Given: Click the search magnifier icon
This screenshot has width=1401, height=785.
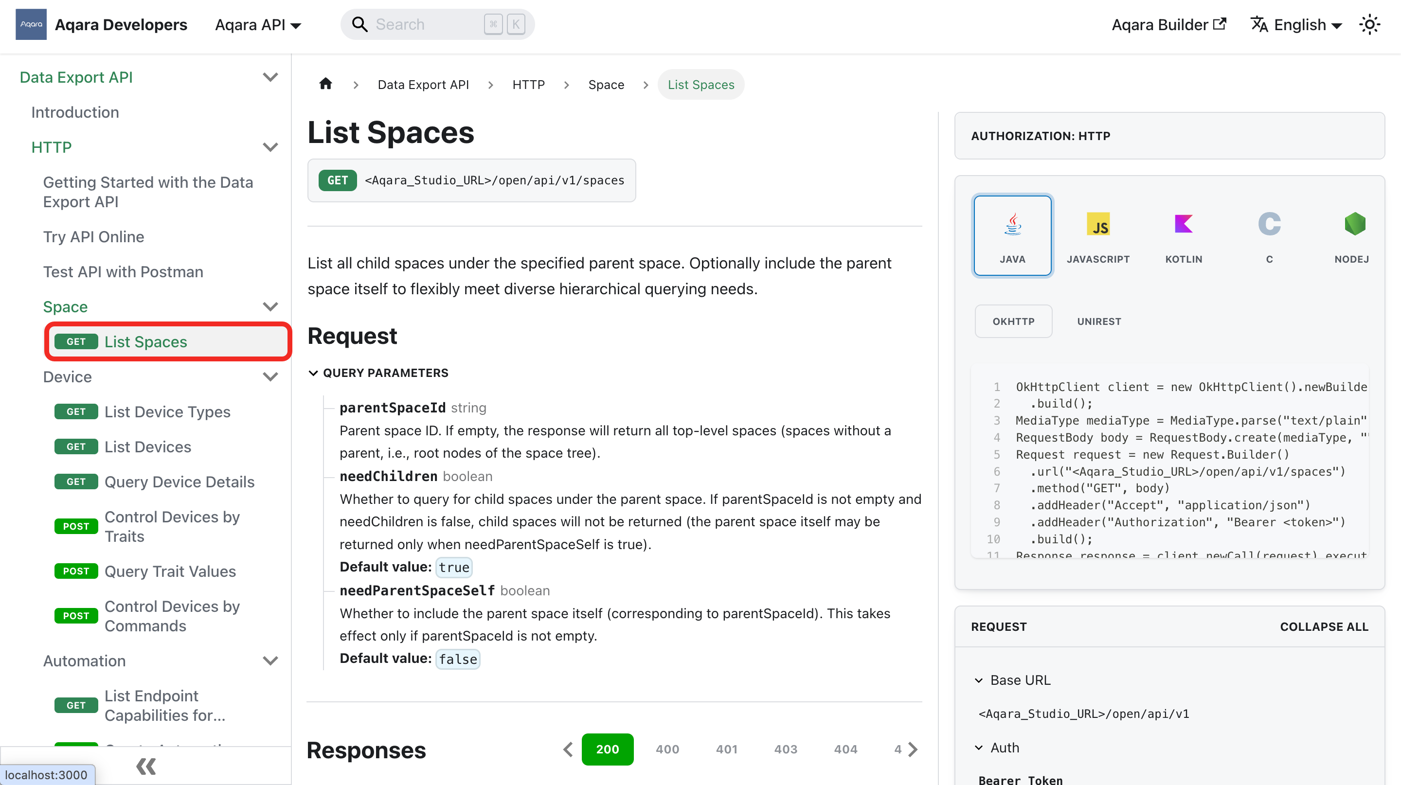Looking at the screenshot, I should click(359, 24).
